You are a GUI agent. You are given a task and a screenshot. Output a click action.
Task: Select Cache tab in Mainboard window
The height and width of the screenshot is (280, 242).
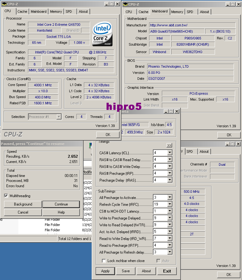[144, 12]
